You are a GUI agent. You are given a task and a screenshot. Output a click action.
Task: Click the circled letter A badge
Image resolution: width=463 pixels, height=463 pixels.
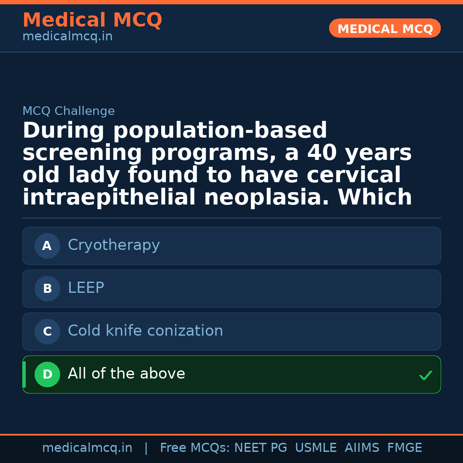tap(47, 246)
